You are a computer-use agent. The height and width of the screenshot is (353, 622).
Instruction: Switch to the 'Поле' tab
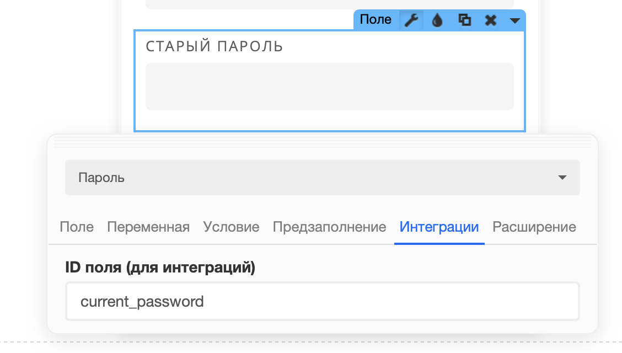(x=77, y=227)
